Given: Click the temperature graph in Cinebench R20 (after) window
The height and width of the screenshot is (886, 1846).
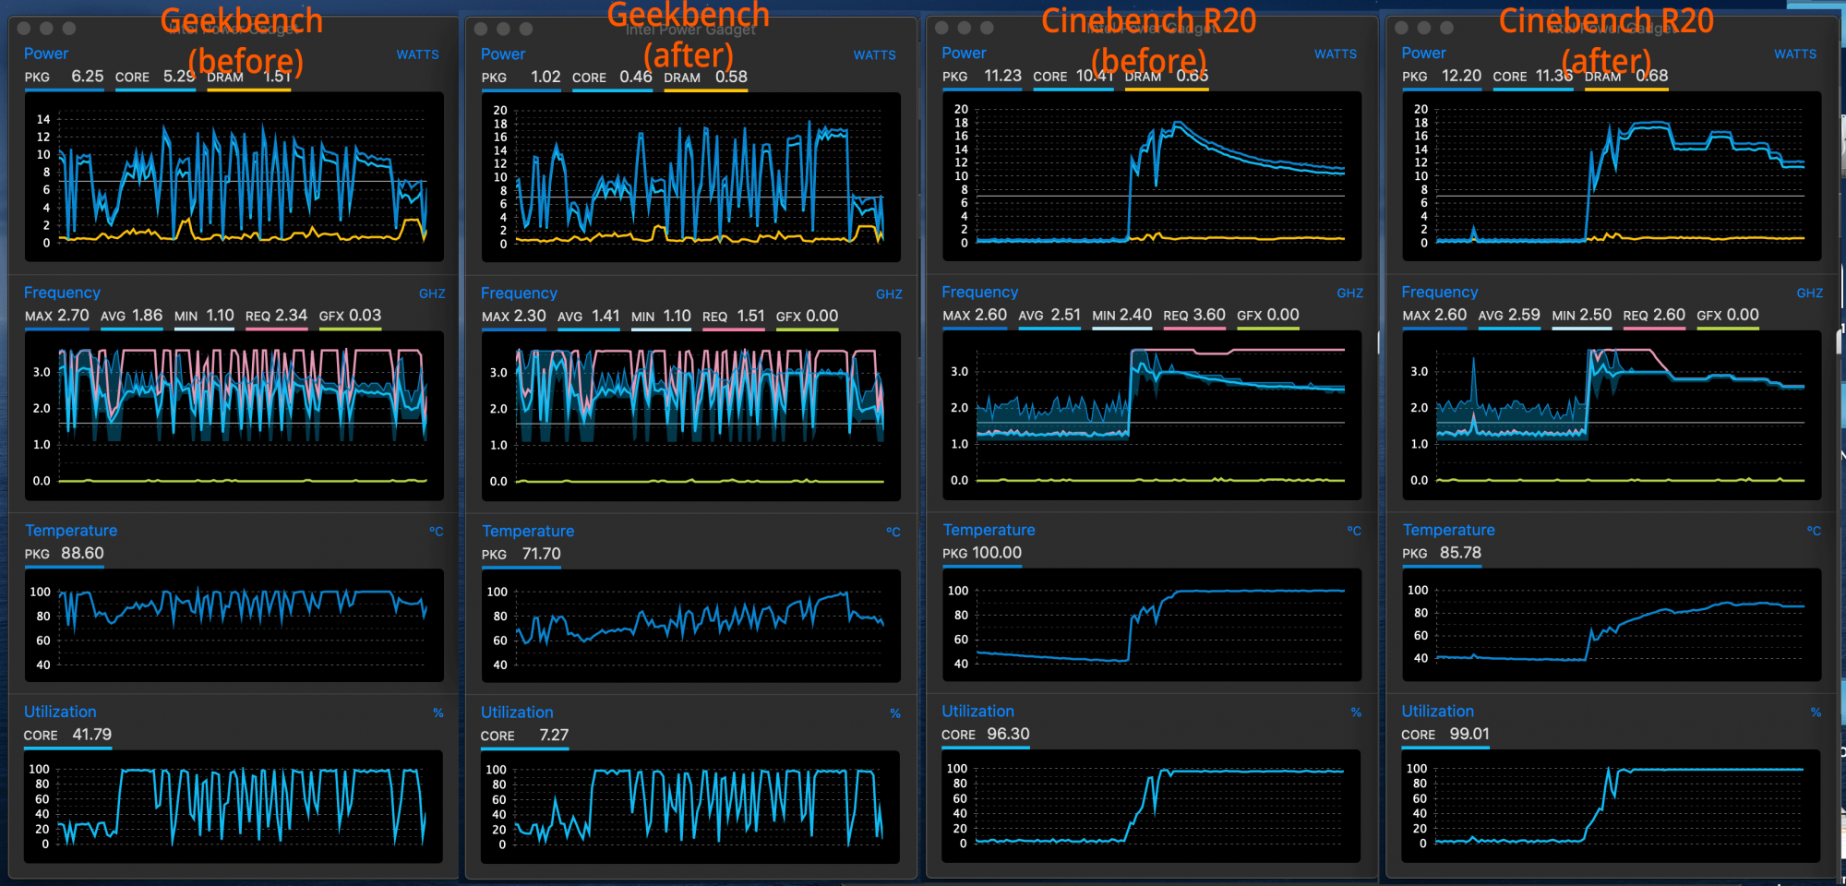Looking at the screenshot, I should tap(1612, 625).
